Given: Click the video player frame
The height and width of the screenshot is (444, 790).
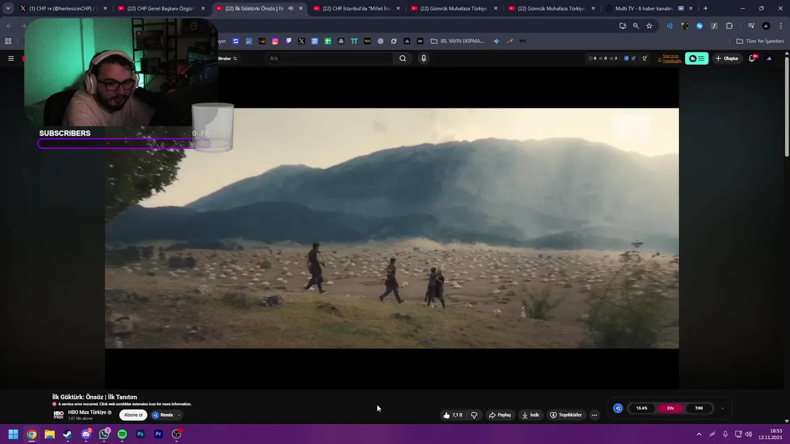Looking at the screenshot, I should coord(392,228).
